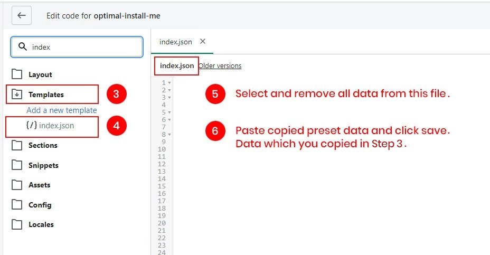
Task: Click the Locales folder icon
Action: click(x=17, y=224)
